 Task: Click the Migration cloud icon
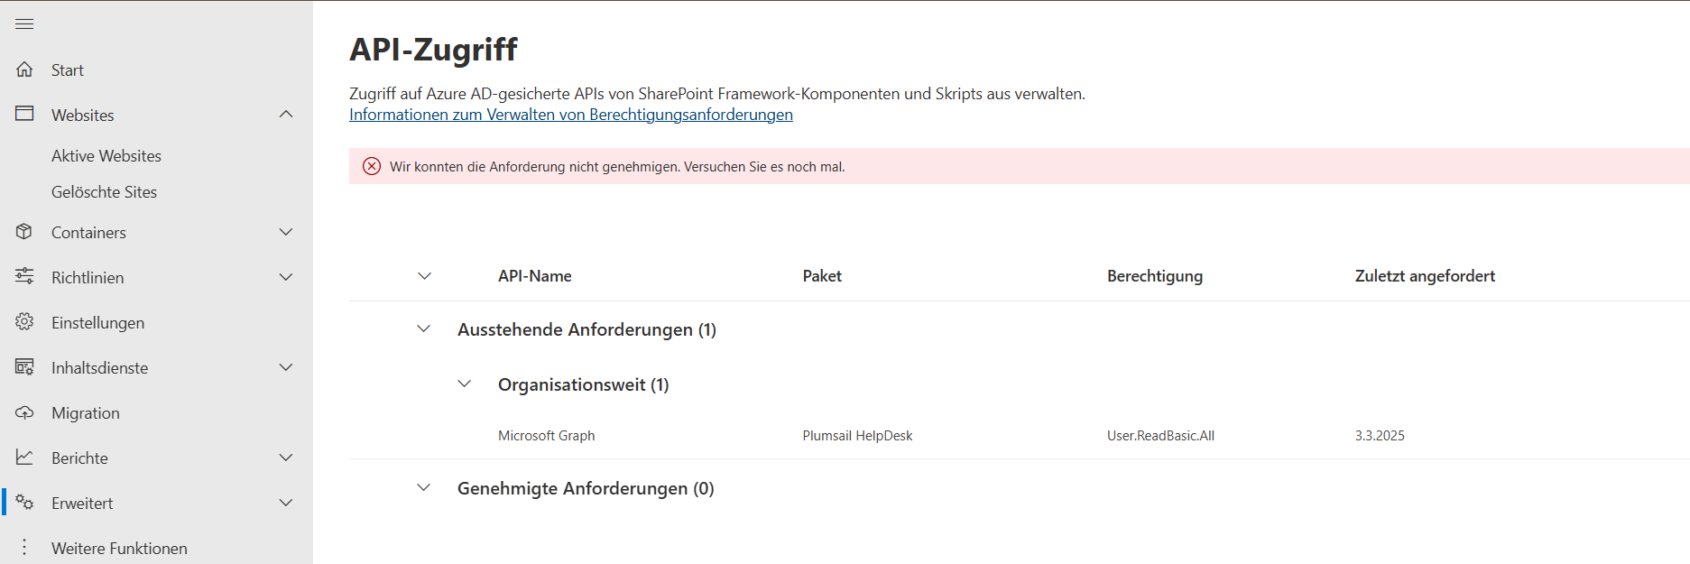pos(24,412)
